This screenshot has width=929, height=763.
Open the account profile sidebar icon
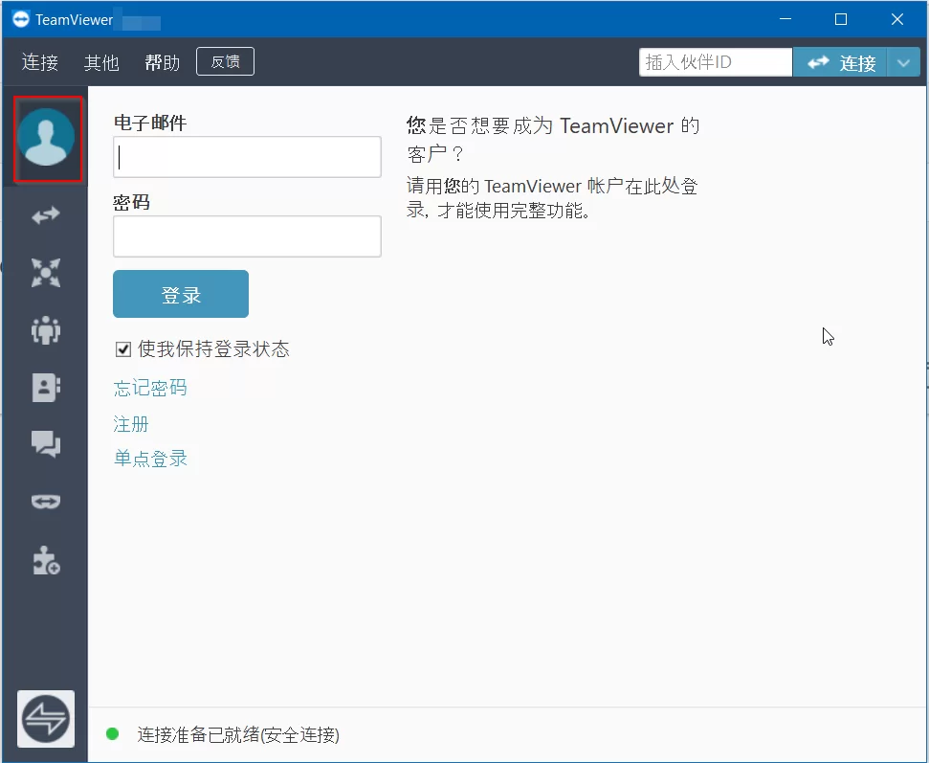[47, 139]
